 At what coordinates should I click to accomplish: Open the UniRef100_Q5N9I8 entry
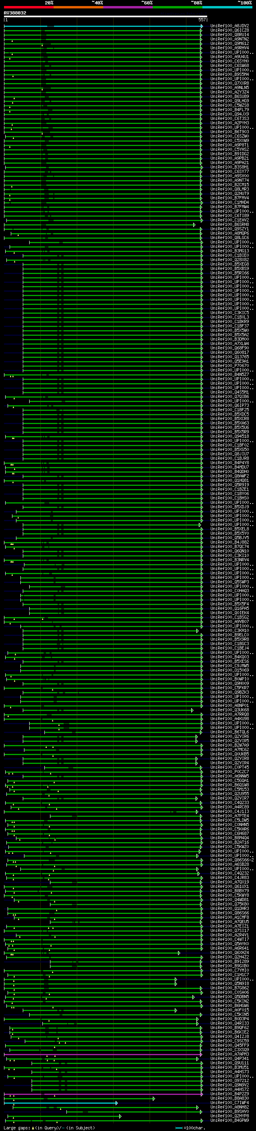[230, 983]
